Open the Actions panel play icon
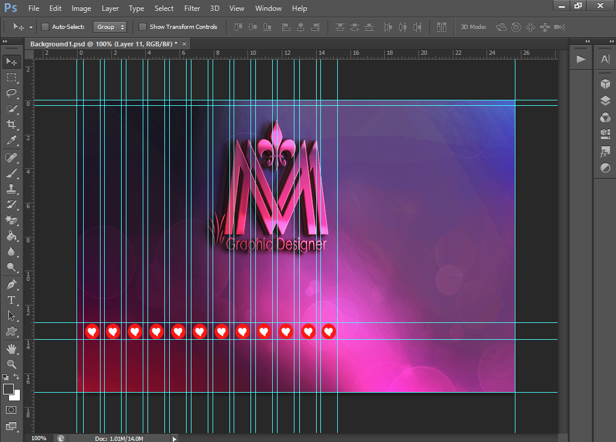 click(x=581, y=59)
